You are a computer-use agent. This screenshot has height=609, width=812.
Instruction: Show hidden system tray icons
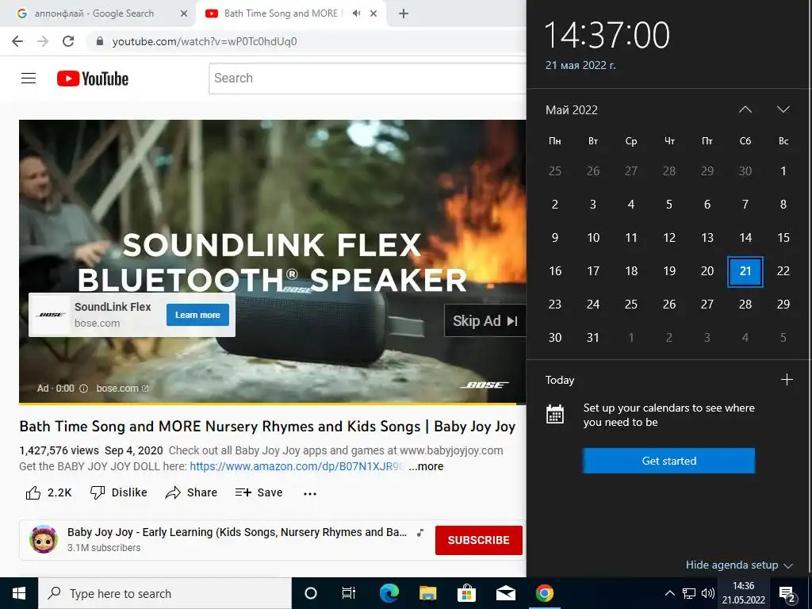(669, 593)
